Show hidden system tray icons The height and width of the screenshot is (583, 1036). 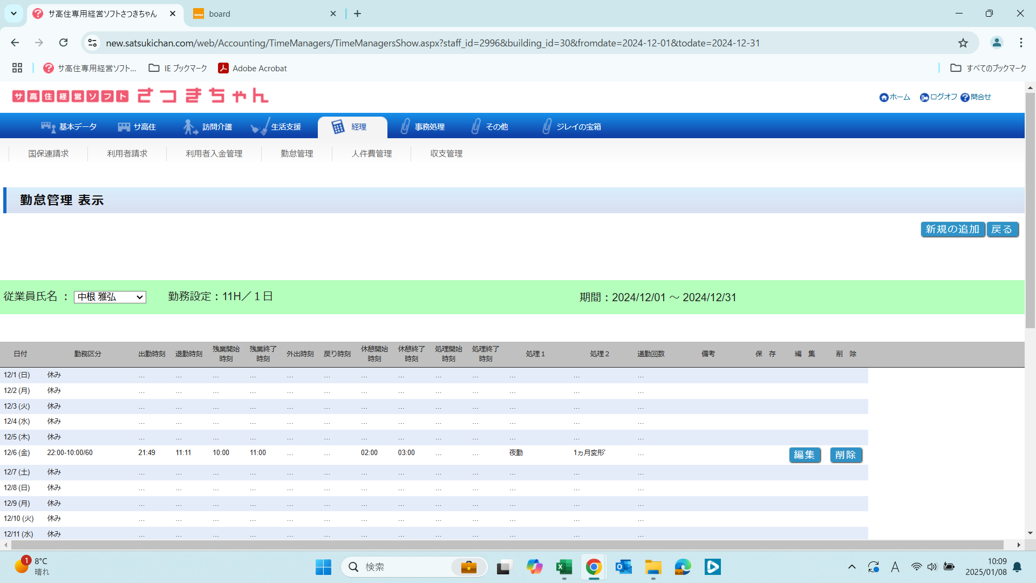tap(851, 567)
